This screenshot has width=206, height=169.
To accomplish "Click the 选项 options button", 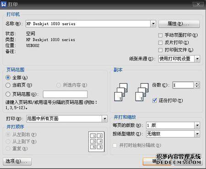I will [17, 161].
